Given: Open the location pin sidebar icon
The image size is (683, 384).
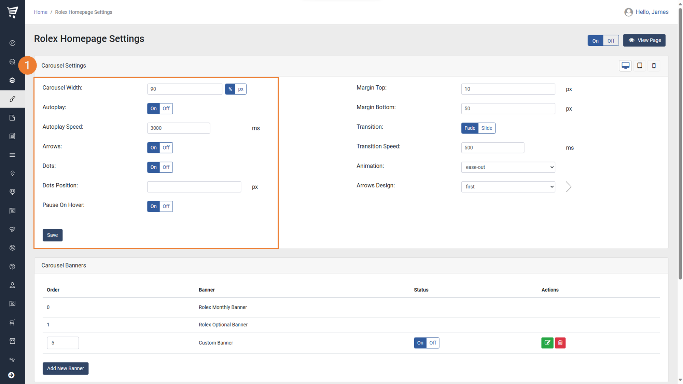Looking at the screenshot, I should (x=12, y=173).
